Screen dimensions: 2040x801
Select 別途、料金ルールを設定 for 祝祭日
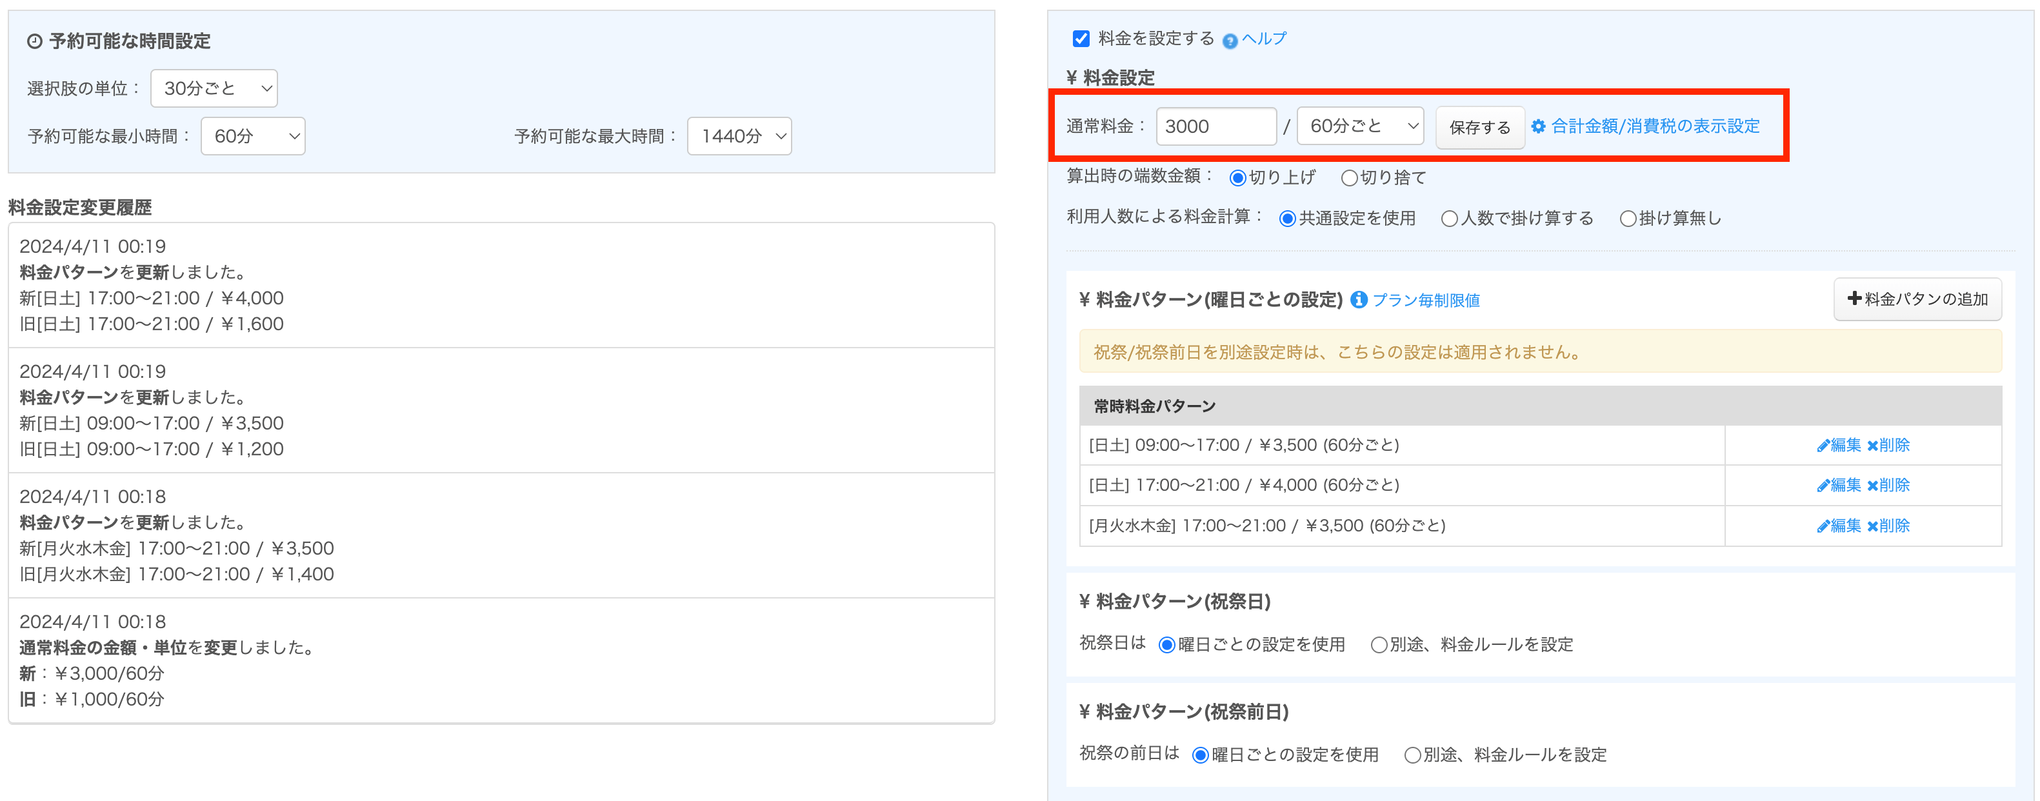[x=1379, y=645]
